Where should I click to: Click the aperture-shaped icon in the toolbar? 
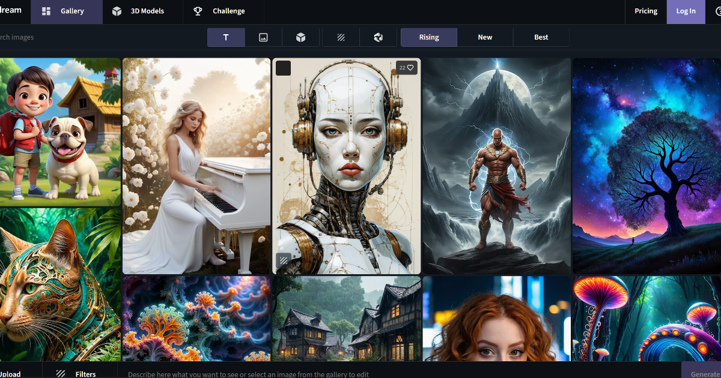[378, 37]
